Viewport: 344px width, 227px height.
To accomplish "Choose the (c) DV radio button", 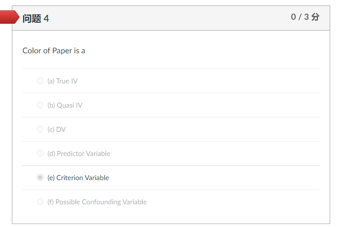I will pos(40,129).
